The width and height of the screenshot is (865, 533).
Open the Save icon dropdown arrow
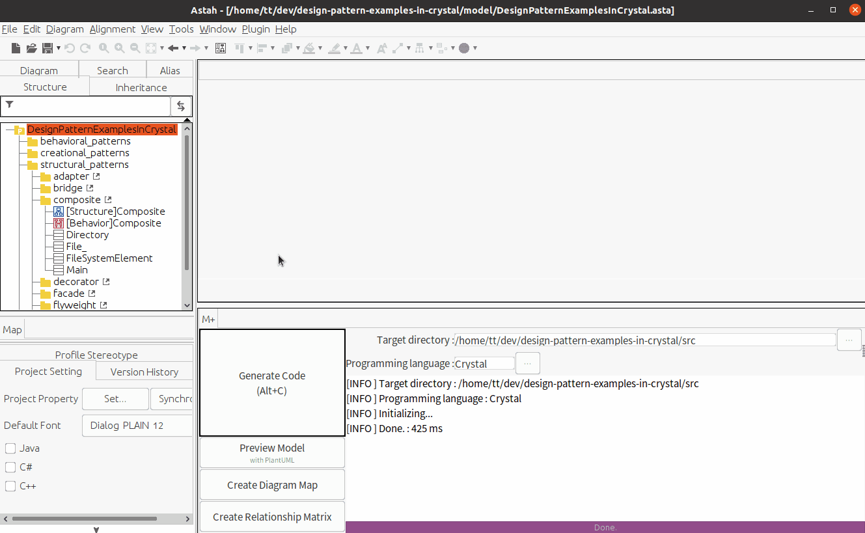pyautogui.click(x=59, y=48)
